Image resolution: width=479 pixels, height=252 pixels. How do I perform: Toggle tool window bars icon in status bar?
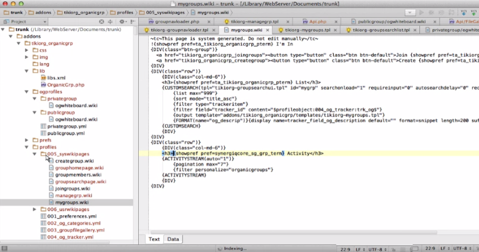pos(4,248)
